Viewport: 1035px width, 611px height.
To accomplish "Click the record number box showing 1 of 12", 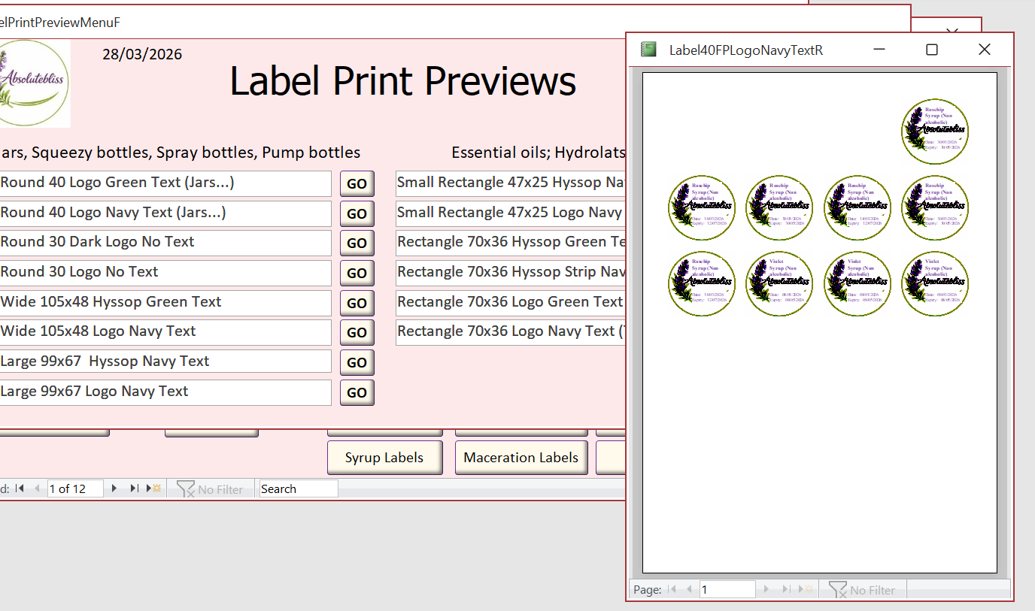I will 75,488.
